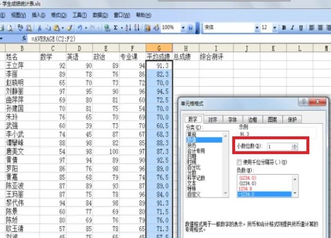This screenshot has width=331, height=238.
Task: Select the column G header
Action: pyautogui.click(x=159, y=48)
